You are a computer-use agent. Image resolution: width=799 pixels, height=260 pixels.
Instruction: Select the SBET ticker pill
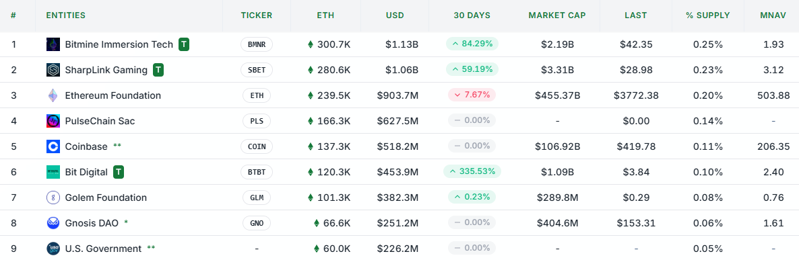pos(257,70)
